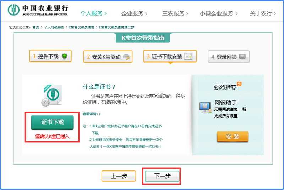This screenshot has height=190, width=284.
Task: Click the certificate file icon with gear
Action: coord(52,95)
